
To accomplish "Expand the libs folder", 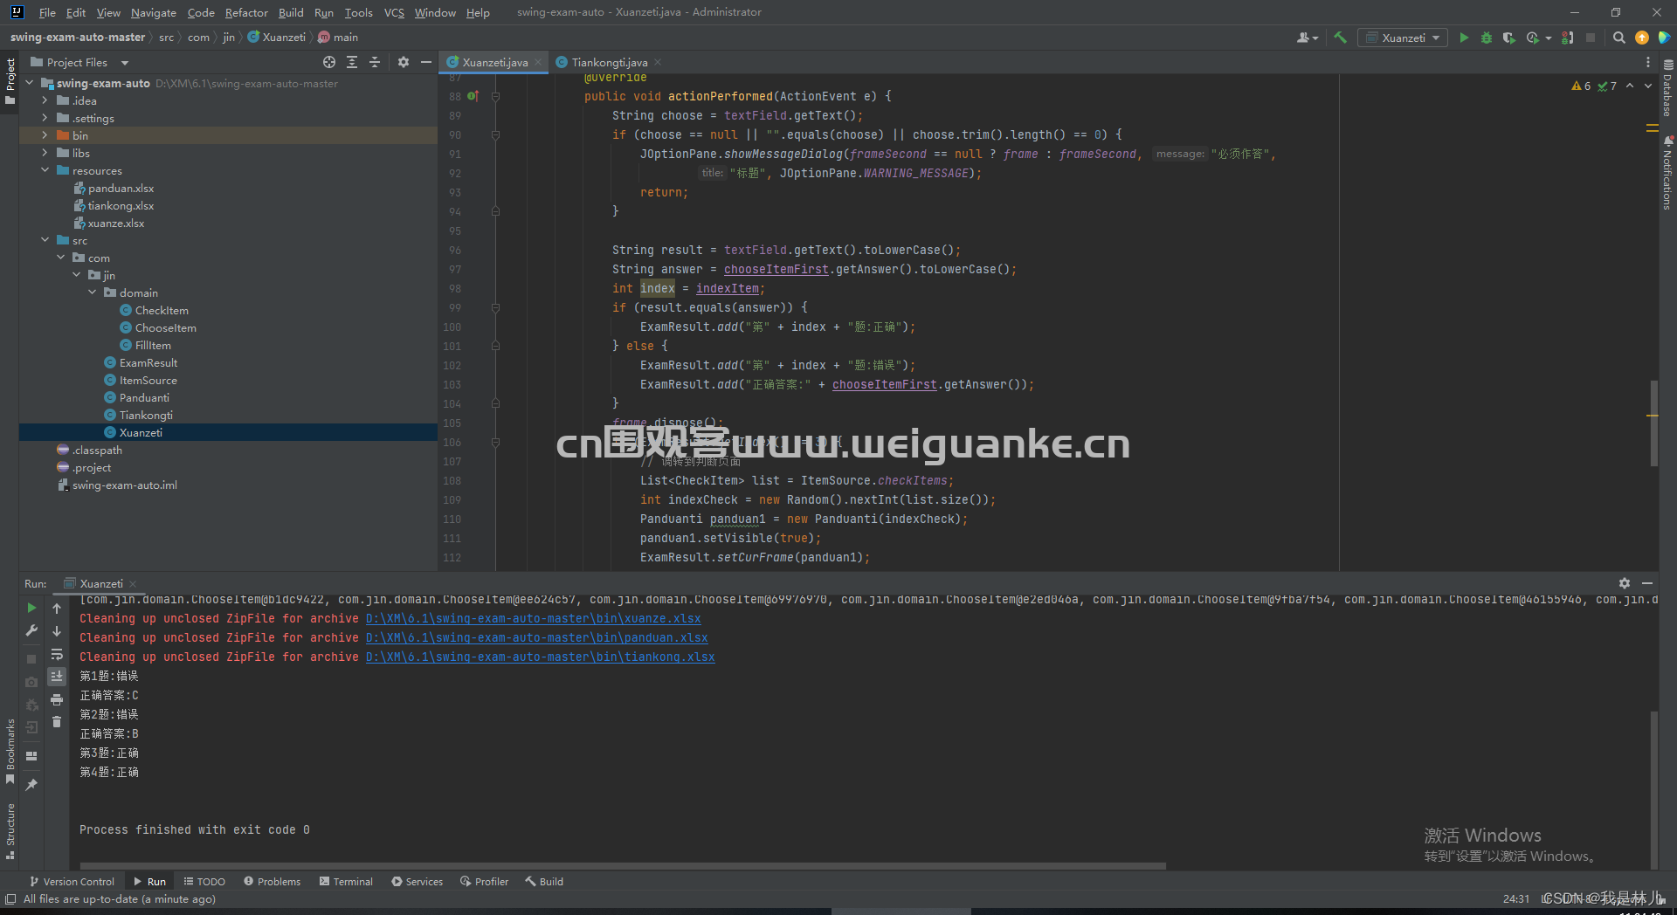I will pos(45,153).
